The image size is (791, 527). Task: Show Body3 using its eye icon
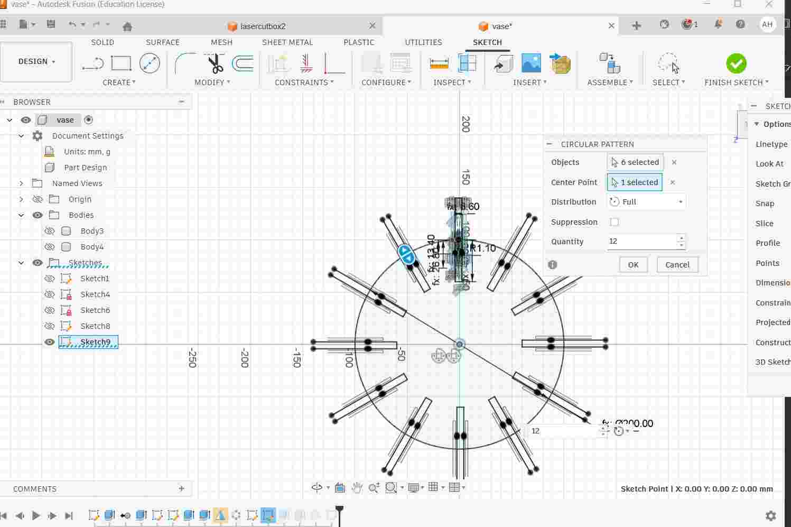pos(50,231)
